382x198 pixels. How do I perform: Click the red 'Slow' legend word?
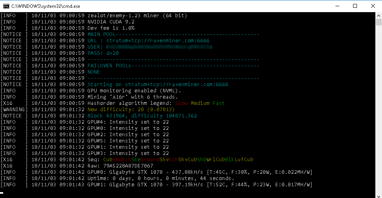(181, 103)
